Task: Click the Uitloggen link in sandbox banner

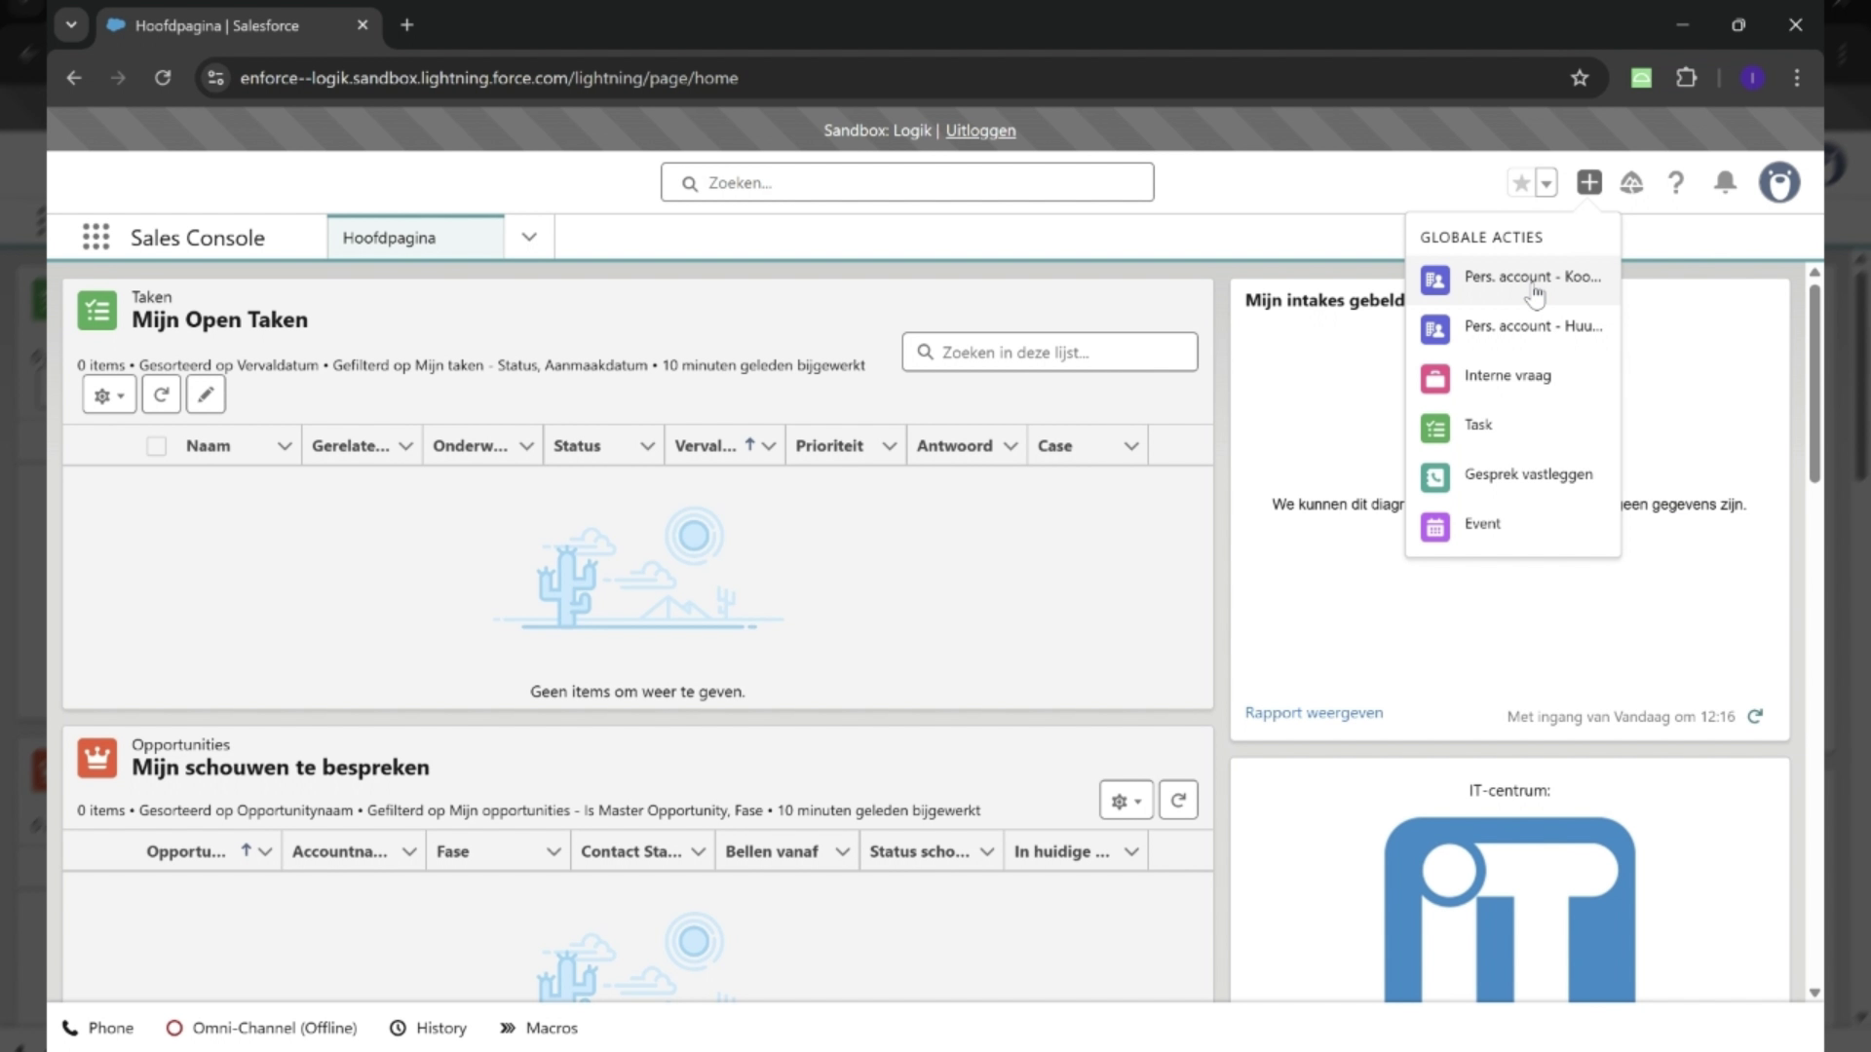Action: tap(980, 130)
